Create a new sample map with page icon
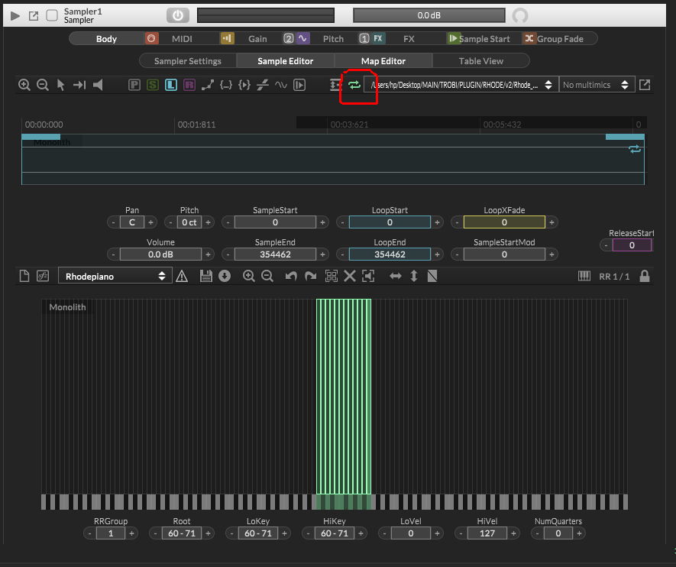 (x=24, y=276)
